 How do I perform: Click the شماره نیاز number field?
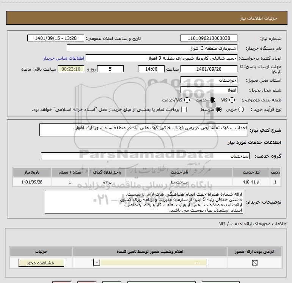click(209, 38)
